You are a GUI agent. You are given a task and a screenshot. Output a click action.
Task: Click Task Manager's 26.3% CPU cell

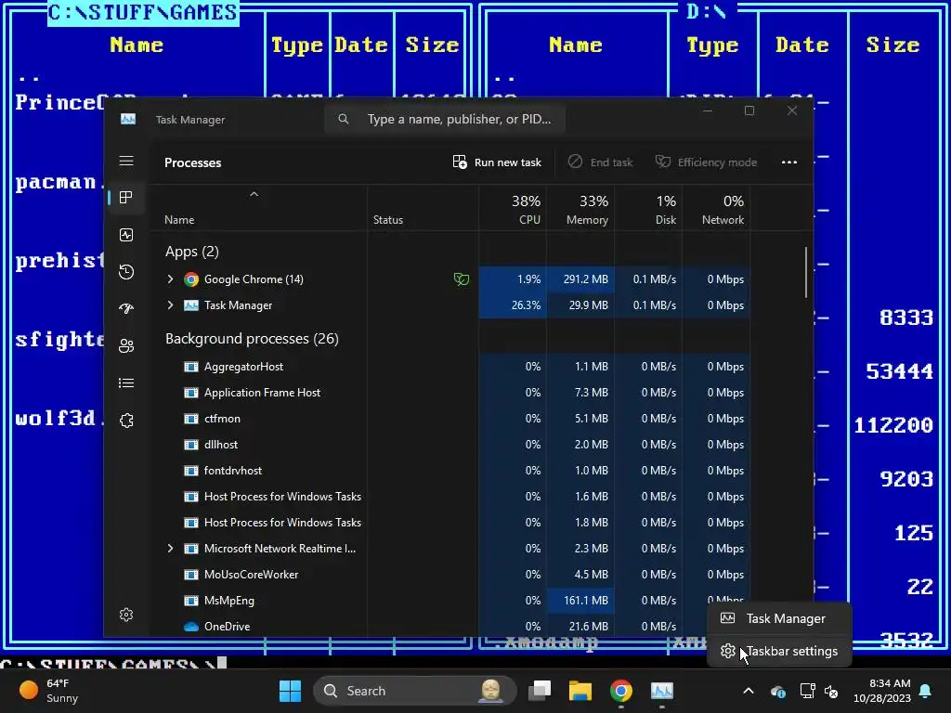click(513, 305)
